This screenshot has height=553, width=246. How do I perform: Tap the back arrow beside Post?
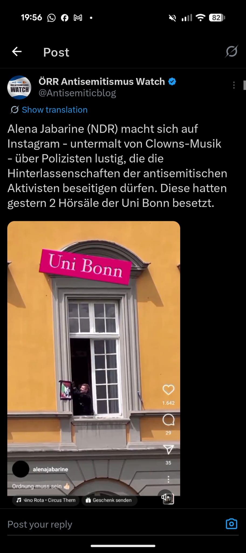coord(17,52)
